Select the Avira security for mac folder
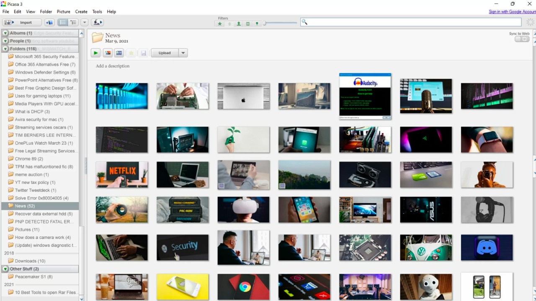 pos(39,120)
